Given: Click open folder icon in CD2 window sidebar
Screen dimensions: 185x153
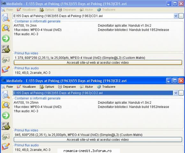Looking at the screenshot, I should pyautogui.click(x=6, y=105).
